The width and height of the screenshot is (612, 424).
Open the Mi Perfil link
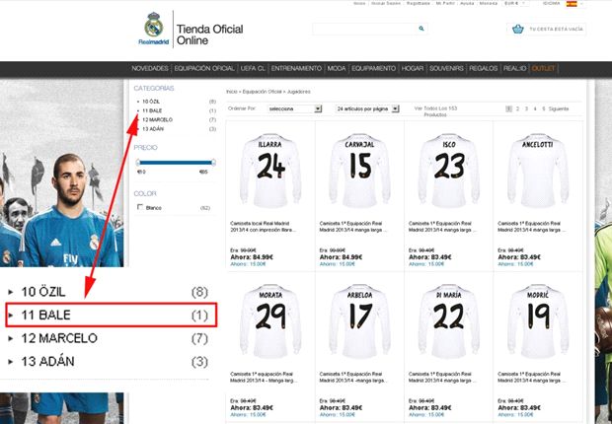445,3
